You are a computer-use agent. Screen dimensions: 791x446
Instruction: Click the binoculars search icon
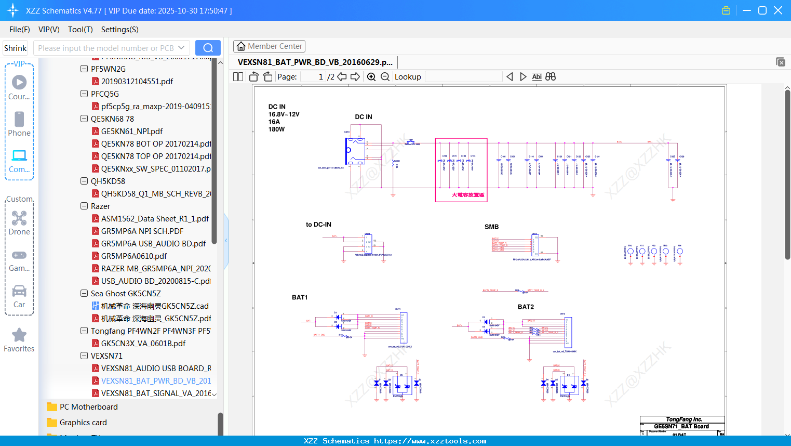pyautogui.click(x=551, y=77)
